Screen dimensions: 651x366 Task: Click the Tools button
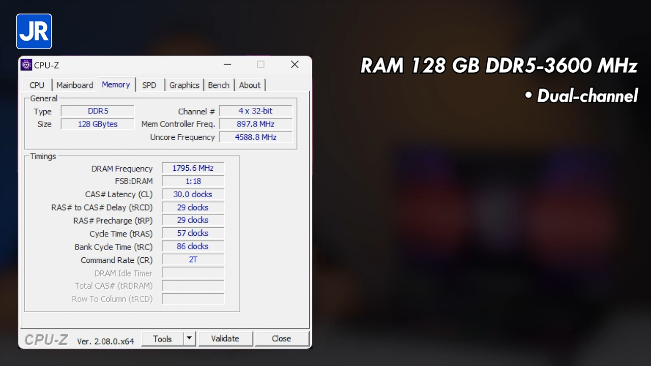(x=162, y=339)
